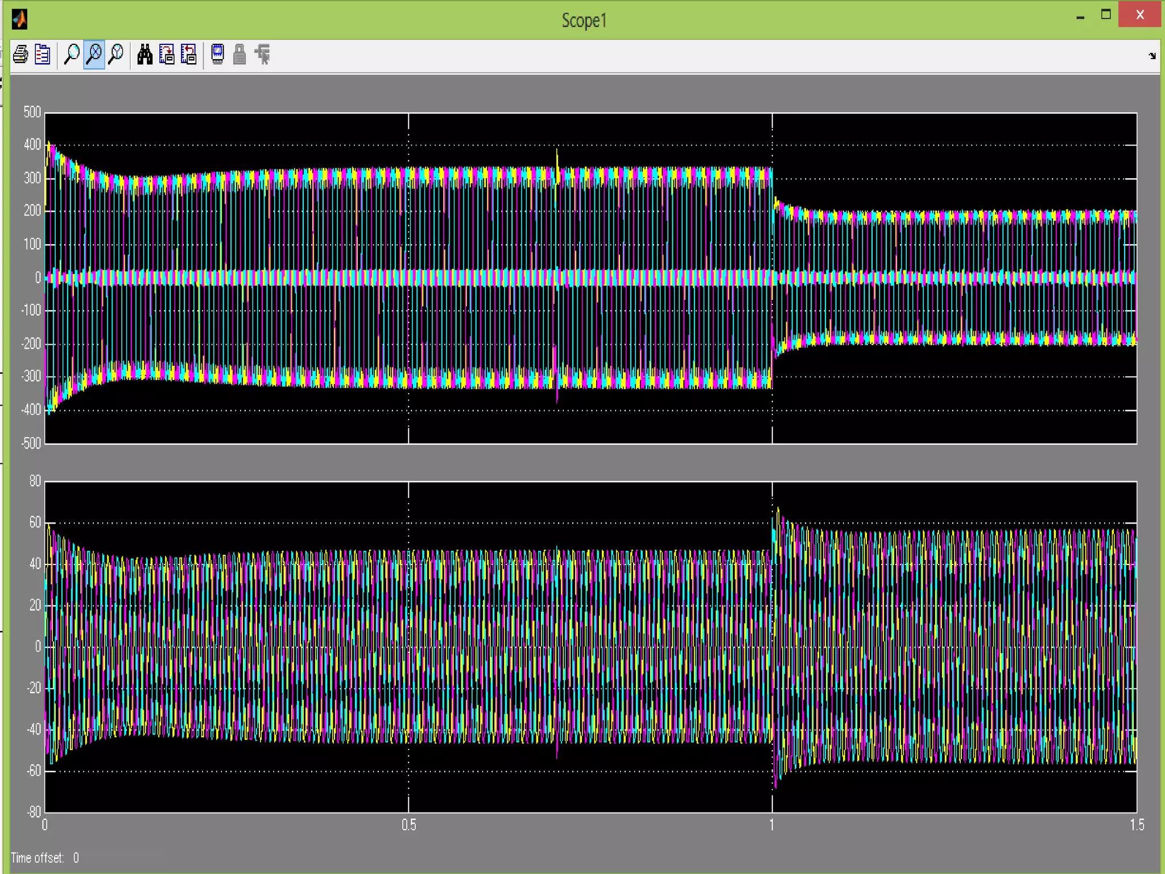Open the scope Parameters dialog
This screenshot has height=874, width=1165.
[x=43, y=55]
